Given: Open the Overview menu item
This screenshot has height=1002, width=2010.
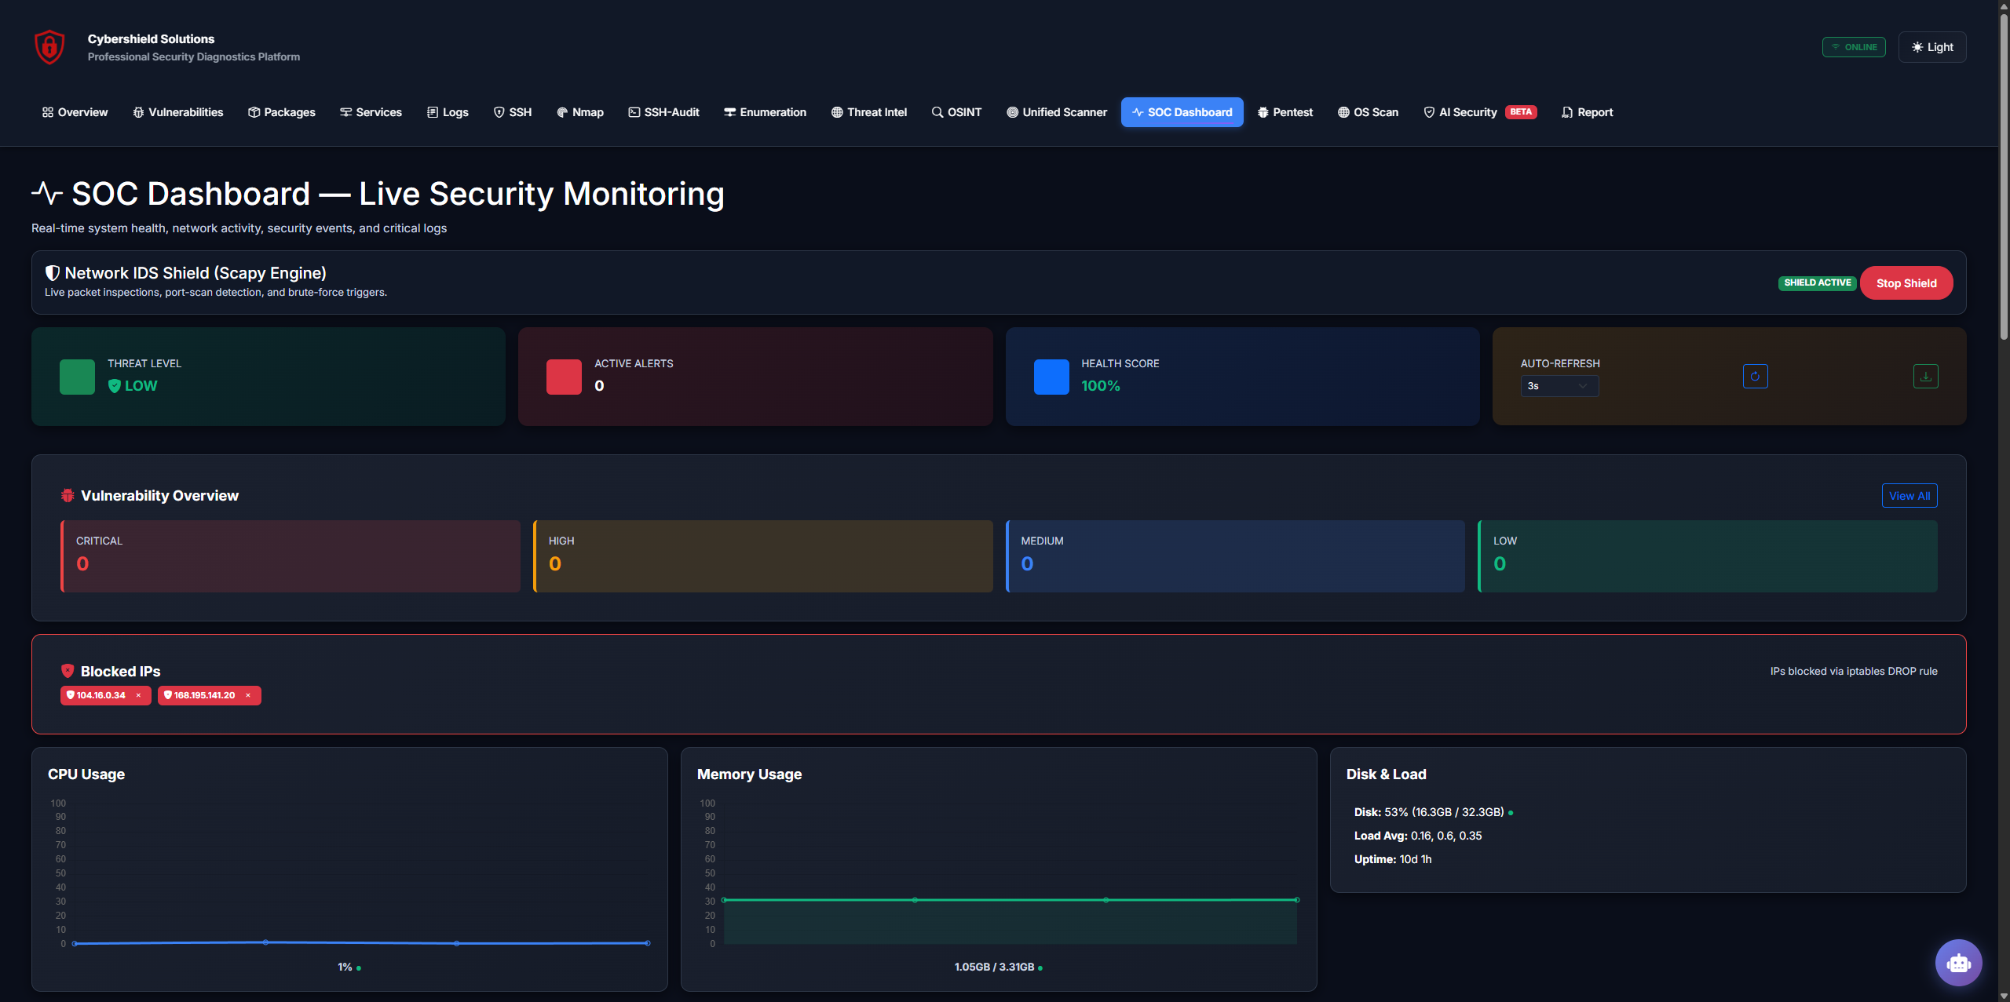Looking at the screenshot, I should (75, 112).
